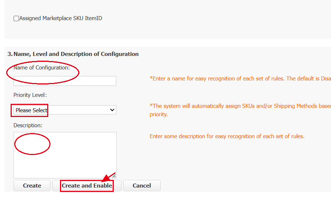Grab the Description box resize handle

click(x=114, y=176)
